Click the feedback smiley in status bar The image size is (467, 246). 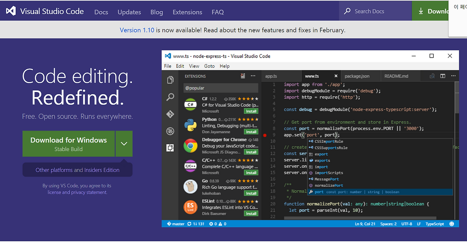click(x=452, y=224)
